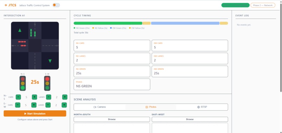Click the JTCS logo icon
This screenshot has width=282, height=133.
coord(6,5)
